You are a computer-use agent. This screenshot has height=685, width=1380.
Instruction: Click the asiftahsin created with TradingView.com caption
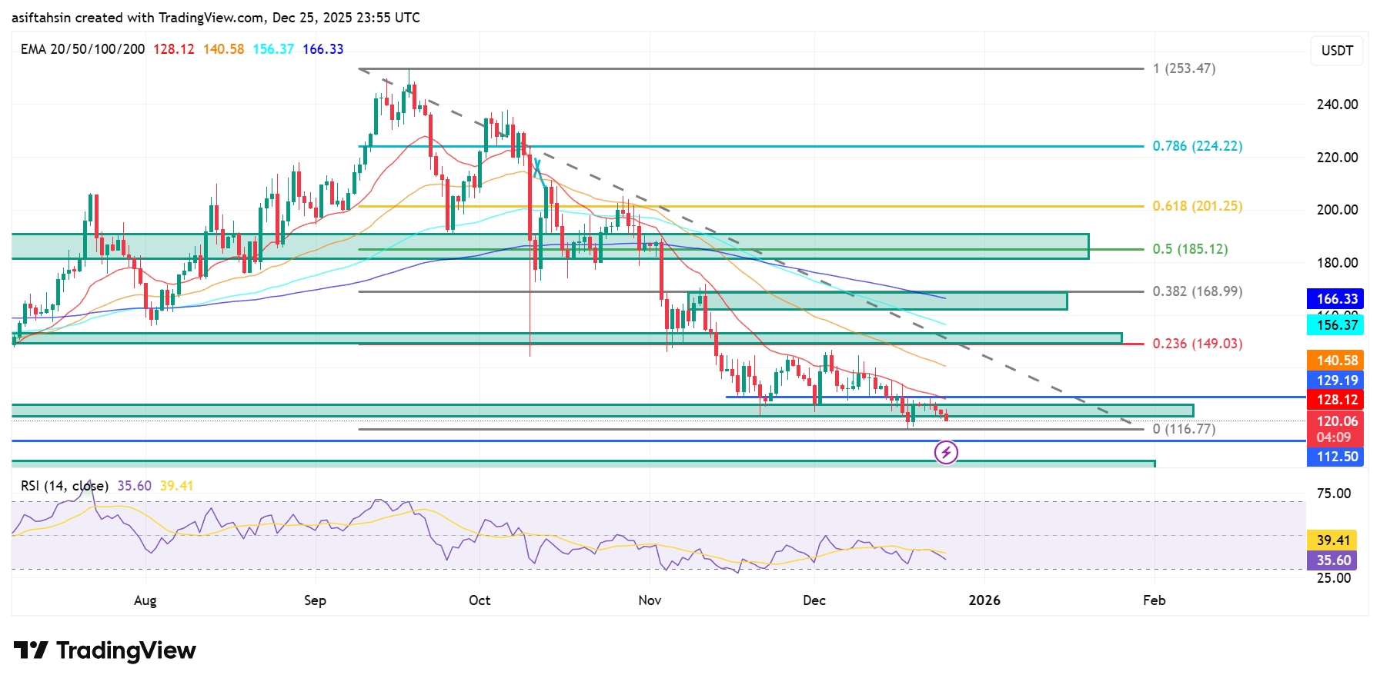216,18
